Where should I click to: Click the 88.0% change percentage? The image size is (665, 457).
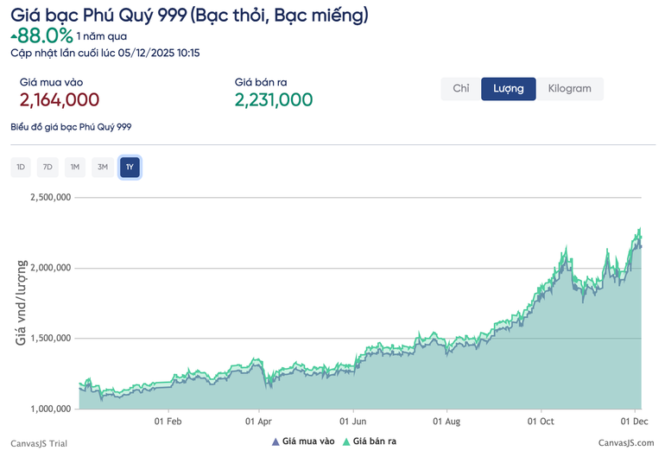click(45, 35)
